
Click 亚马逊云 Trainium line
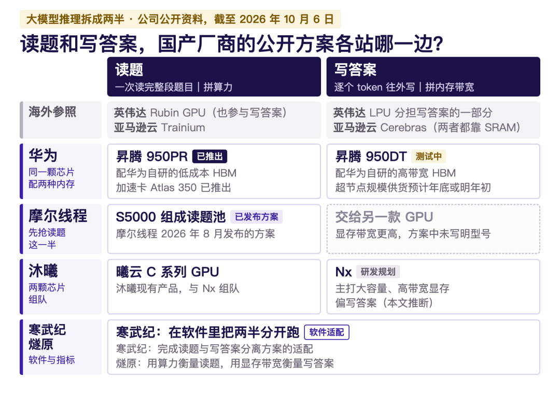click(x=160, y=128)
